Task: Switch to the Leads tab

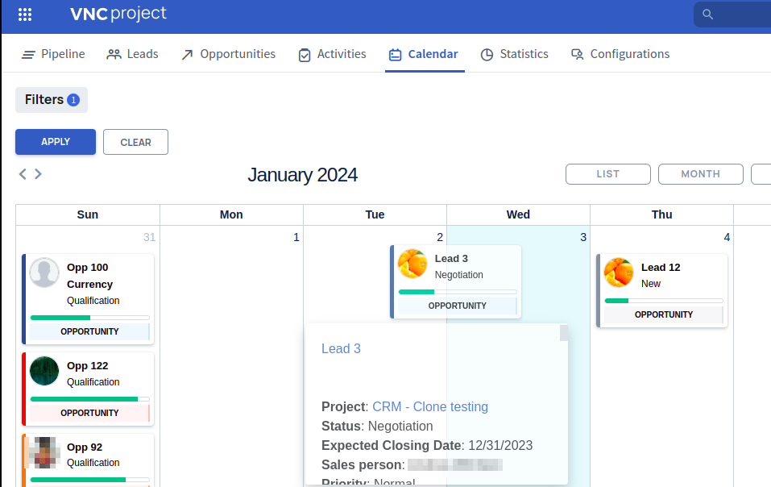Action: click(x=132, y=54)
